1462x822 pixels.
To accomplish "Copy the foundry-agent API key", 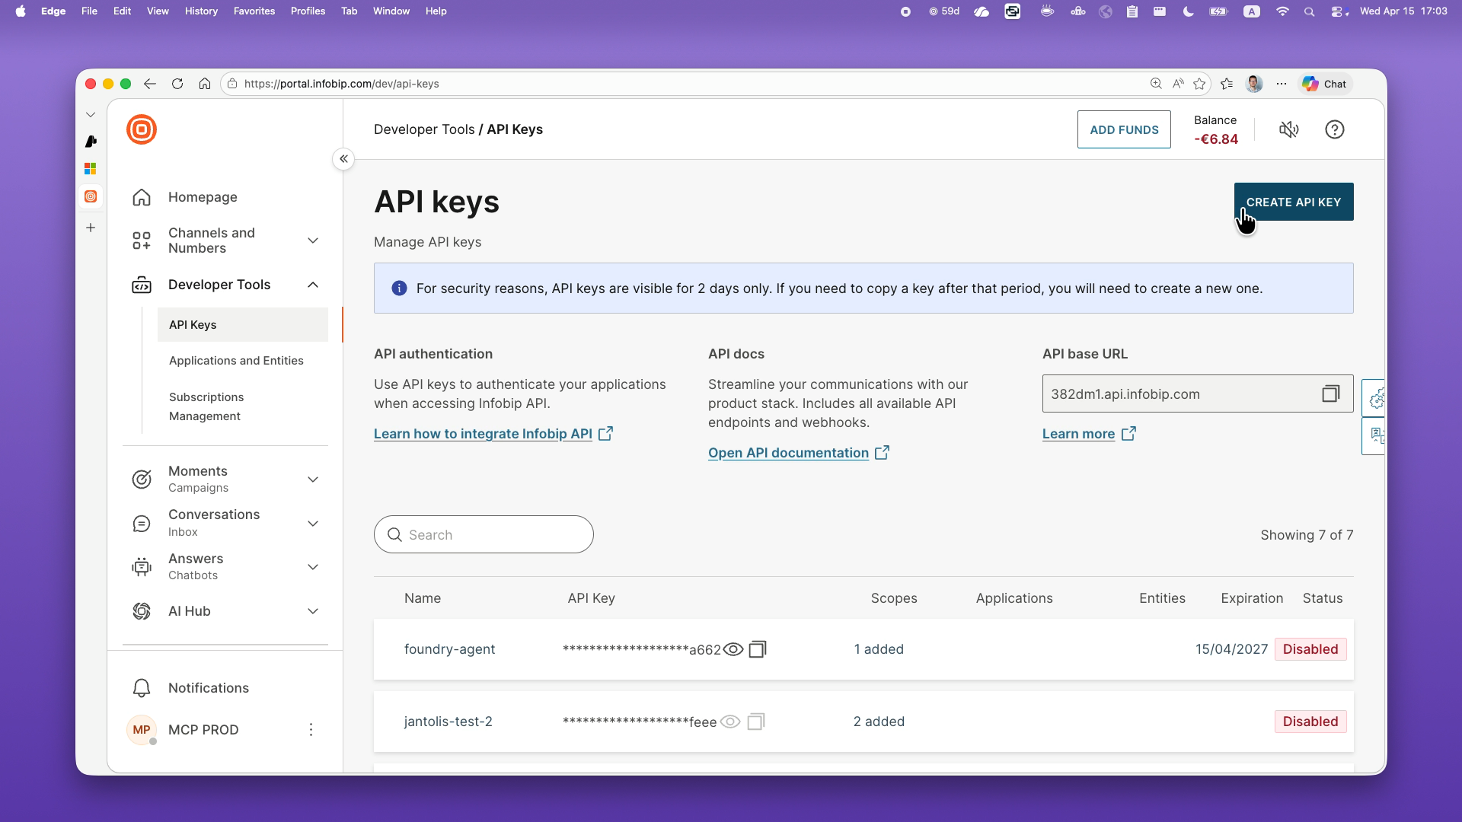I will 756,649.
